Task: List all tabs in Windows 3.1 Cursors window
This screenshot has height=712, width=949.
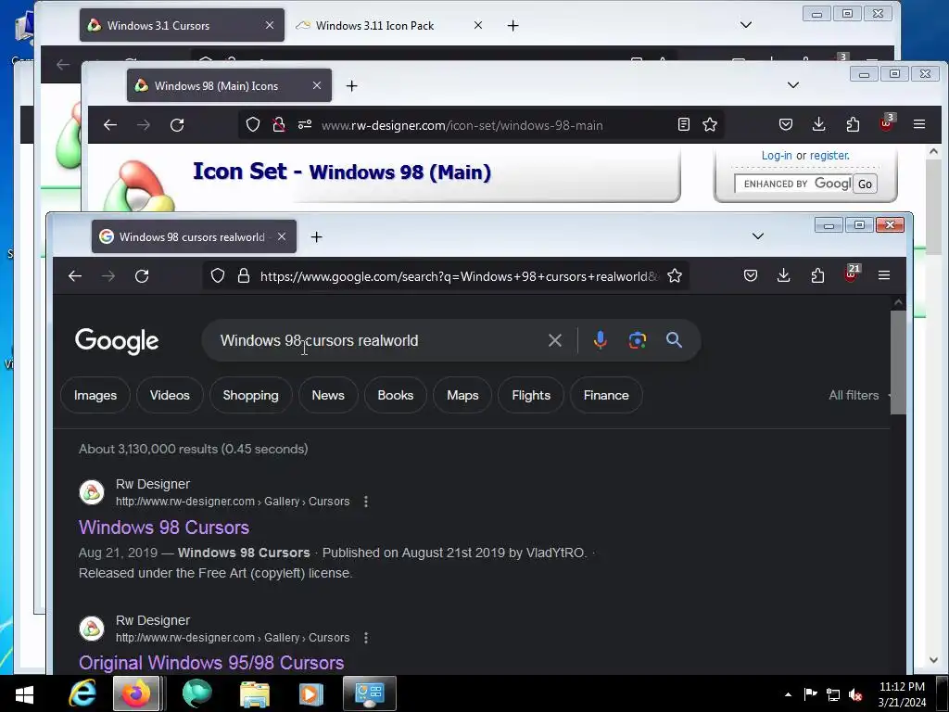Action: pyautogui.click(x=746, y=25)
